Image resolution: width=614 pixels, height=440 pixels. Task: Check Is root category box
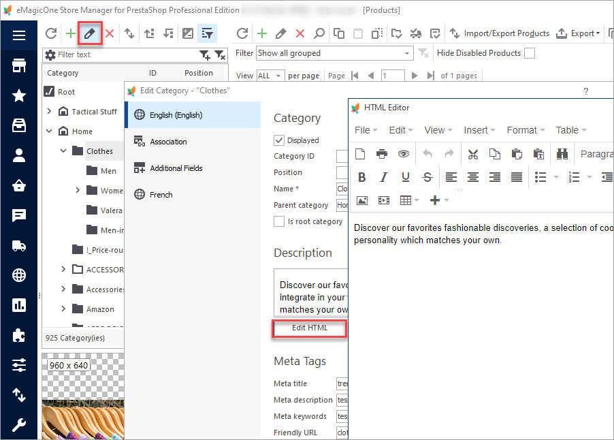(x=279, y=221)
